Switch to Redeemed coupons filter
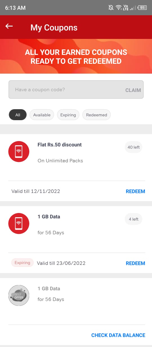 [97, 115]
